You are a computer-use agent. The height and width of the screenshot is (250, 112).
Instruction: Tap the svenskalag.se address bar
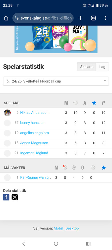tap(43, 18)
